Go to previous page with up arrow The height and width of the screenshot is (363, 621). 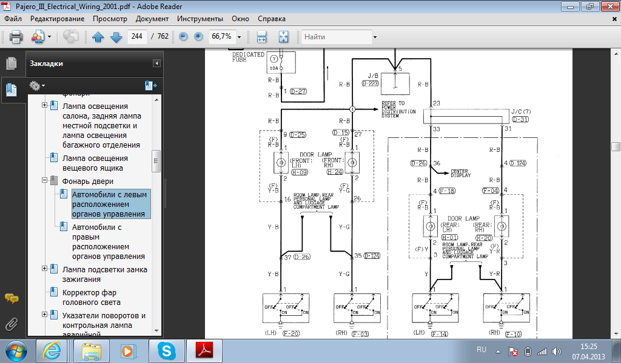point(98,37)
